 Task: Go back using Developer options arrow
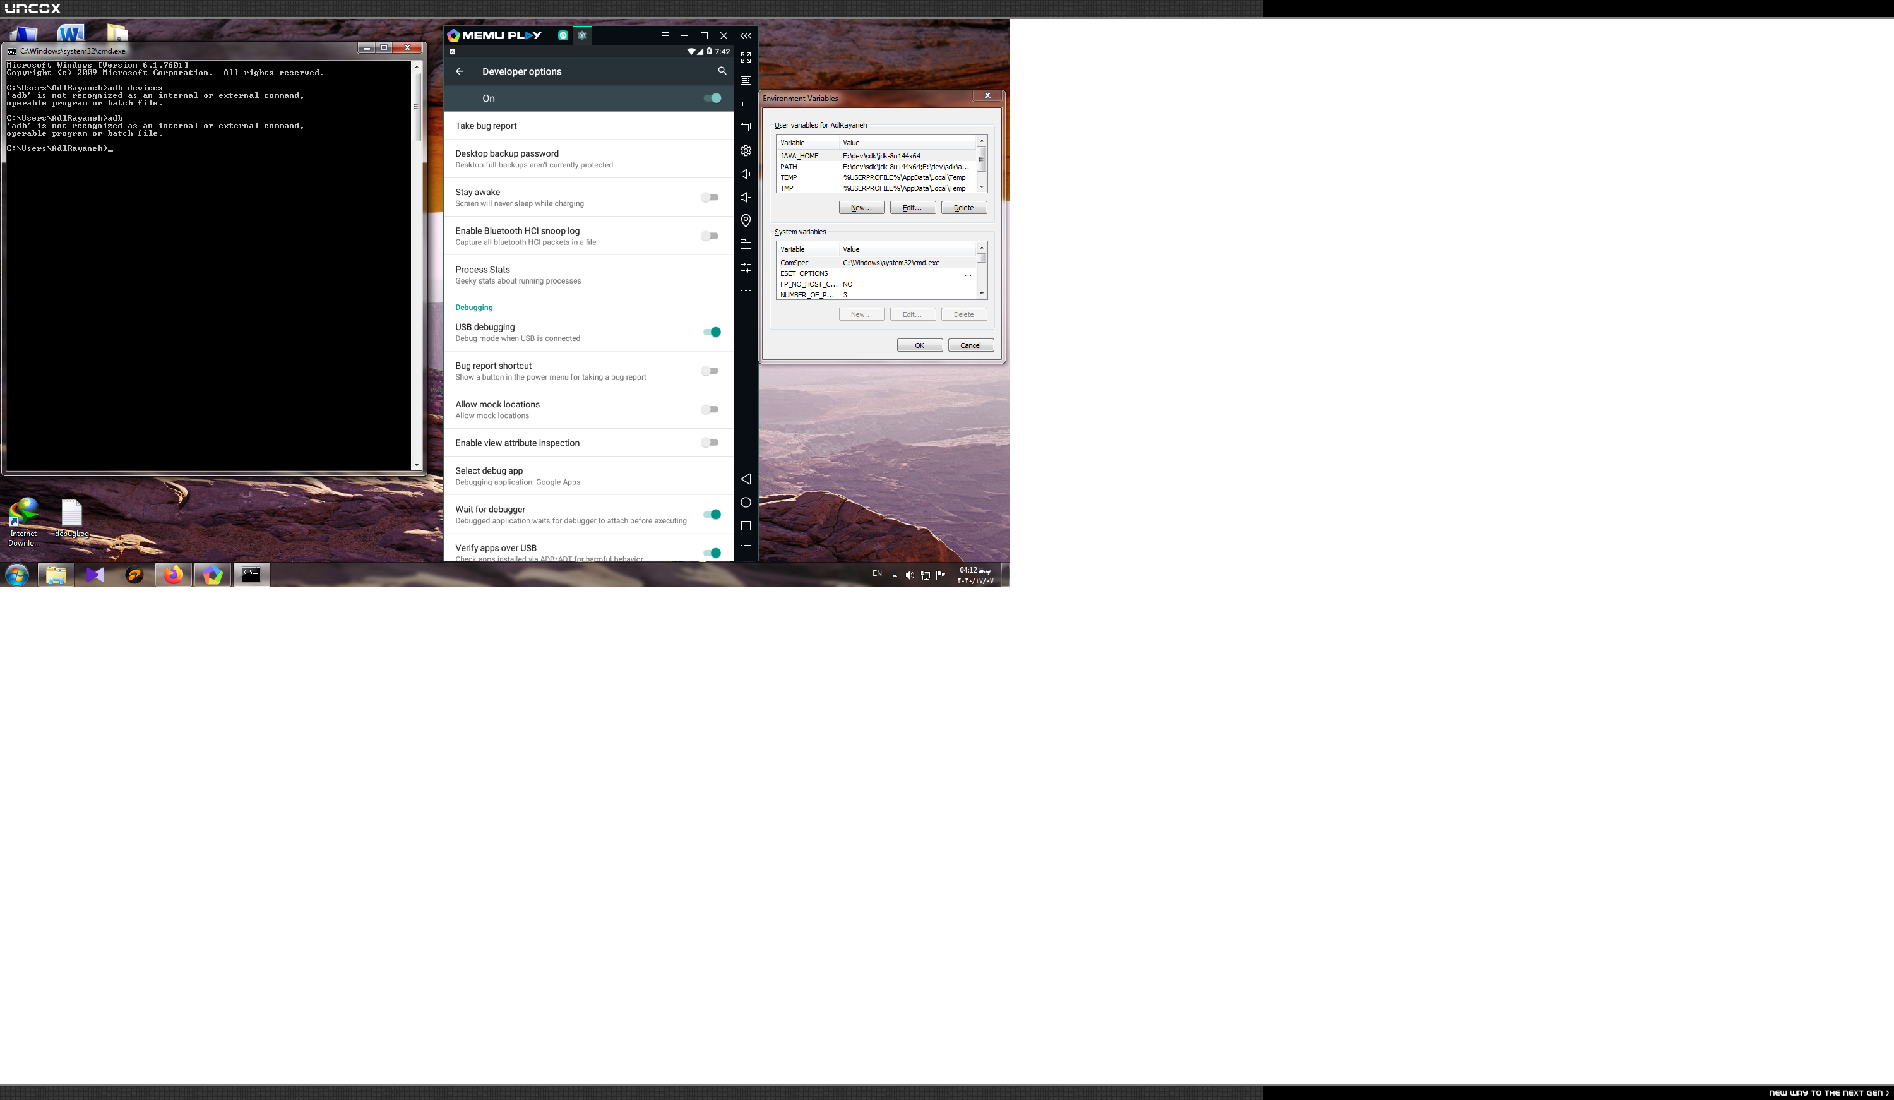pyautogui.click(x=459, y=71)
